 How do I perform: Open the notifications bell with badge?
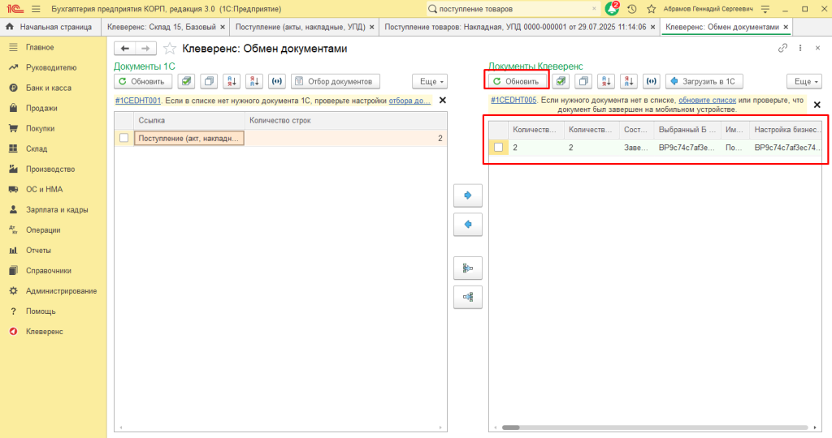tap(612, 9)
